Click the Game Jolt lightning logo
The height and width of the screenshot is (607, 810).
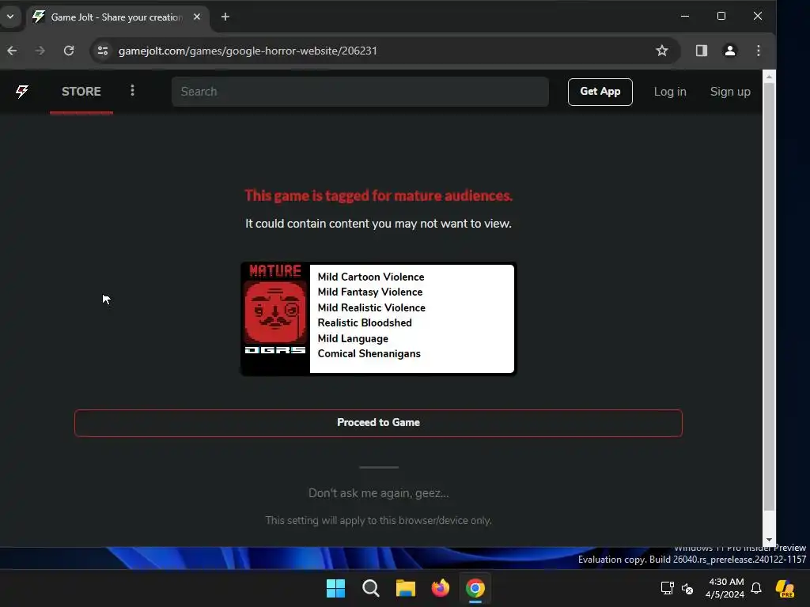point(21,92)
